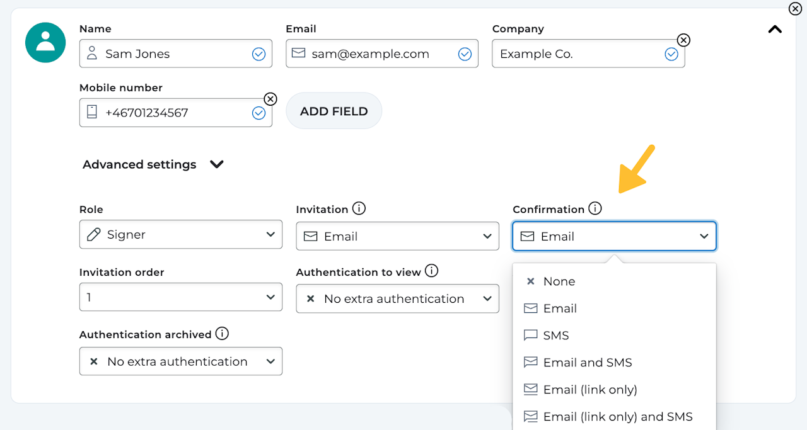Select None from the Confirmation list
The width and height of the screenshot is (807, 430).
pyautogui.click(x=559, y=281)
